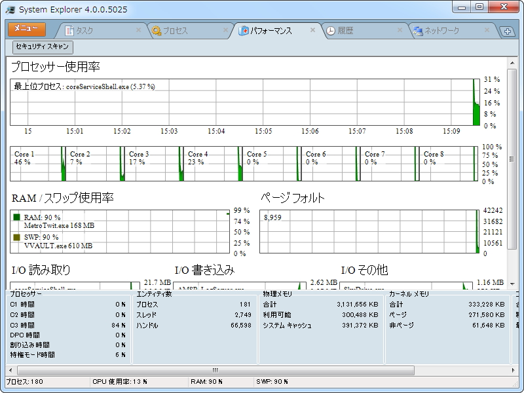Screen dimensions: 524x393
Task: Click the ハンドル 66,598 row
Action: click(x=194, y=325)
